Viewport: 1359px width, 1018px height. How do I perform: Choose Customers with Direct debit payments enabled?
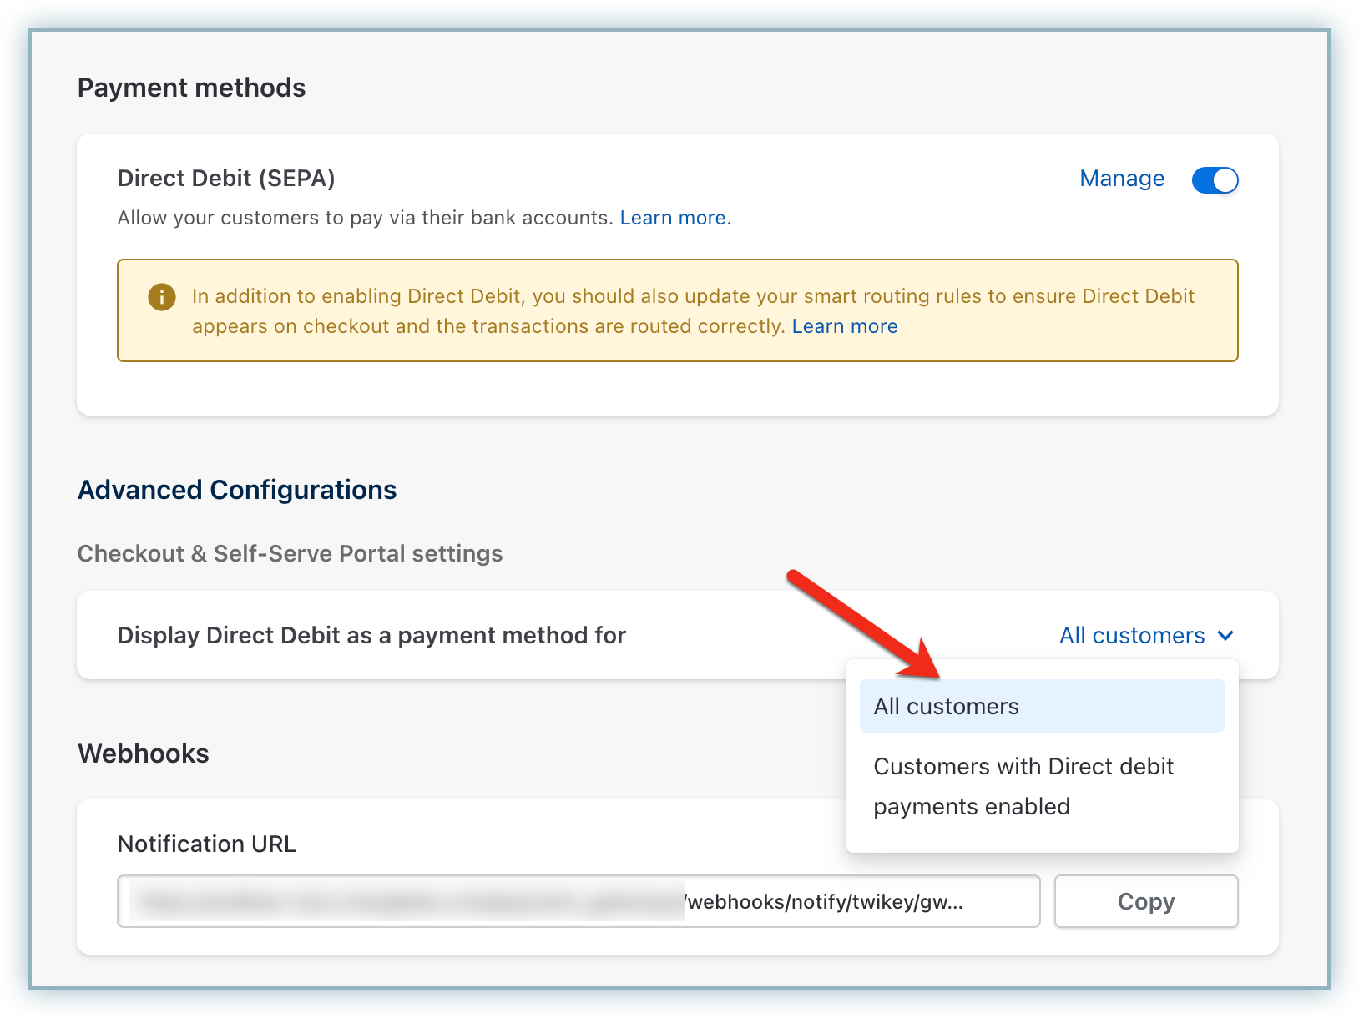(1023, 786)
